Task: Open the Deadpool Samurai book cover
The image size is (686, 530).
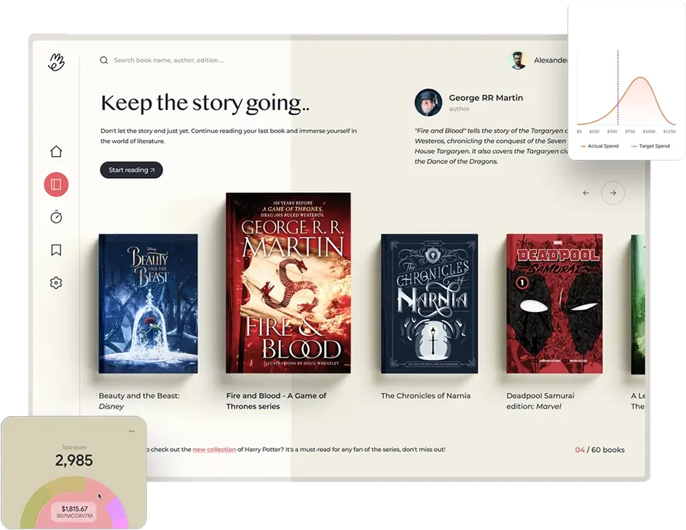Action: pos(554,304)
